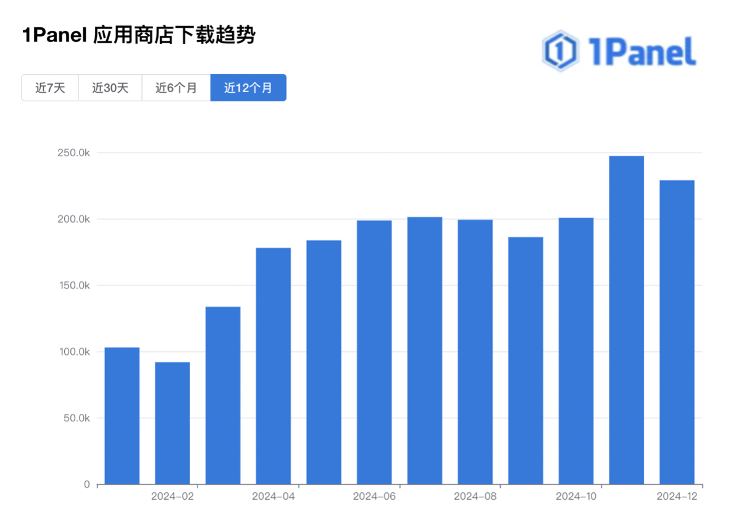Click the tallest bar near 250.0k
Image resolution: width=736 pixels, height=530 pixels.
pyautogui.click(x=627, y=320)
